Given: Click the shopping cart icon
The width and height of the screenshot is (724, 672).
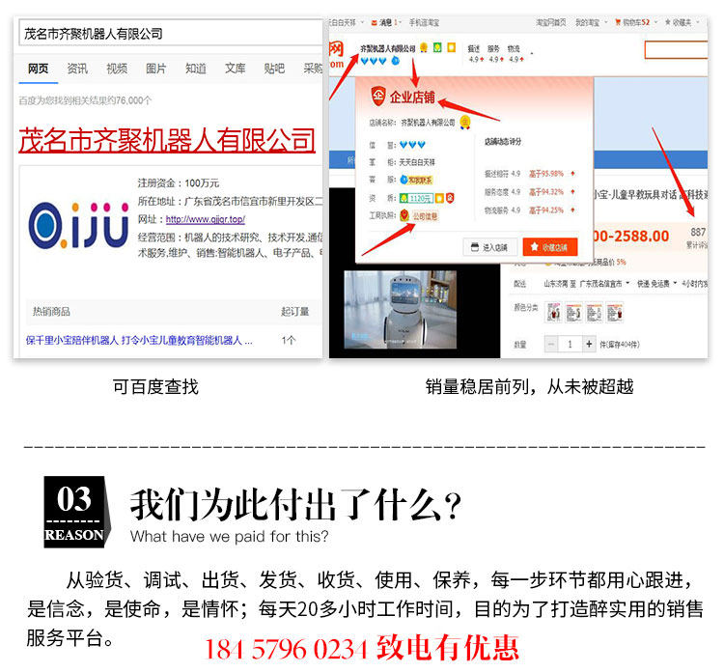Looking at the screenshot, I should (618, 22).
